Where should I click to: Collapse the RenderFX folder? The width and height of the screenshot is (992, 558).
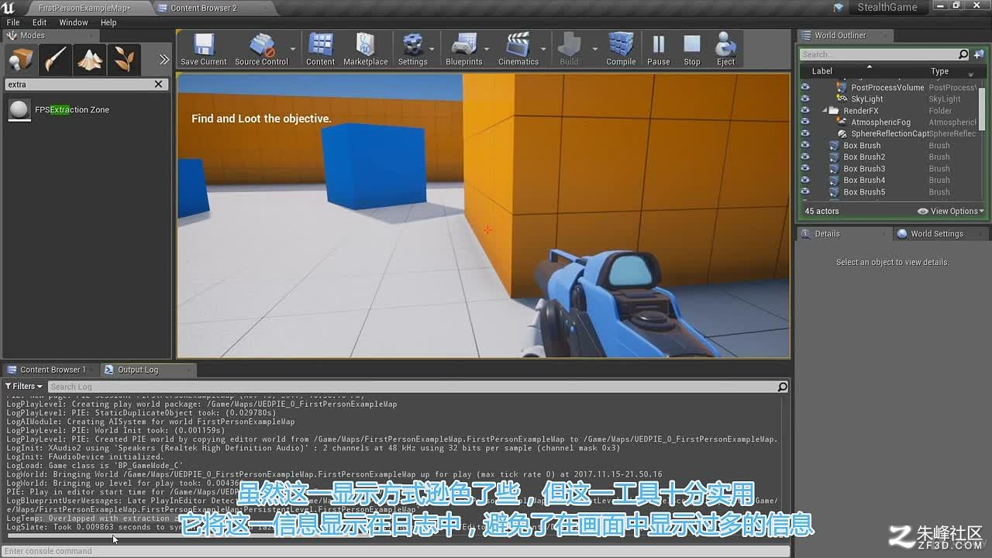(x=825, y=111)
